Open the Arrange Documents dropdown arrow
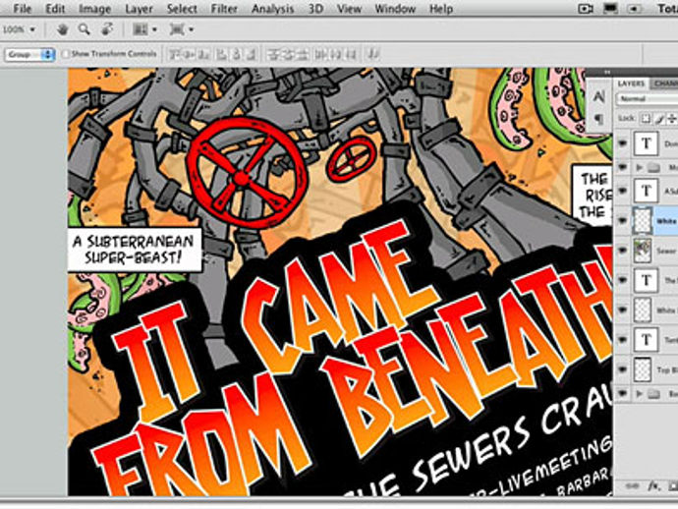Viewport: 678px width, 509px height. 155,29
